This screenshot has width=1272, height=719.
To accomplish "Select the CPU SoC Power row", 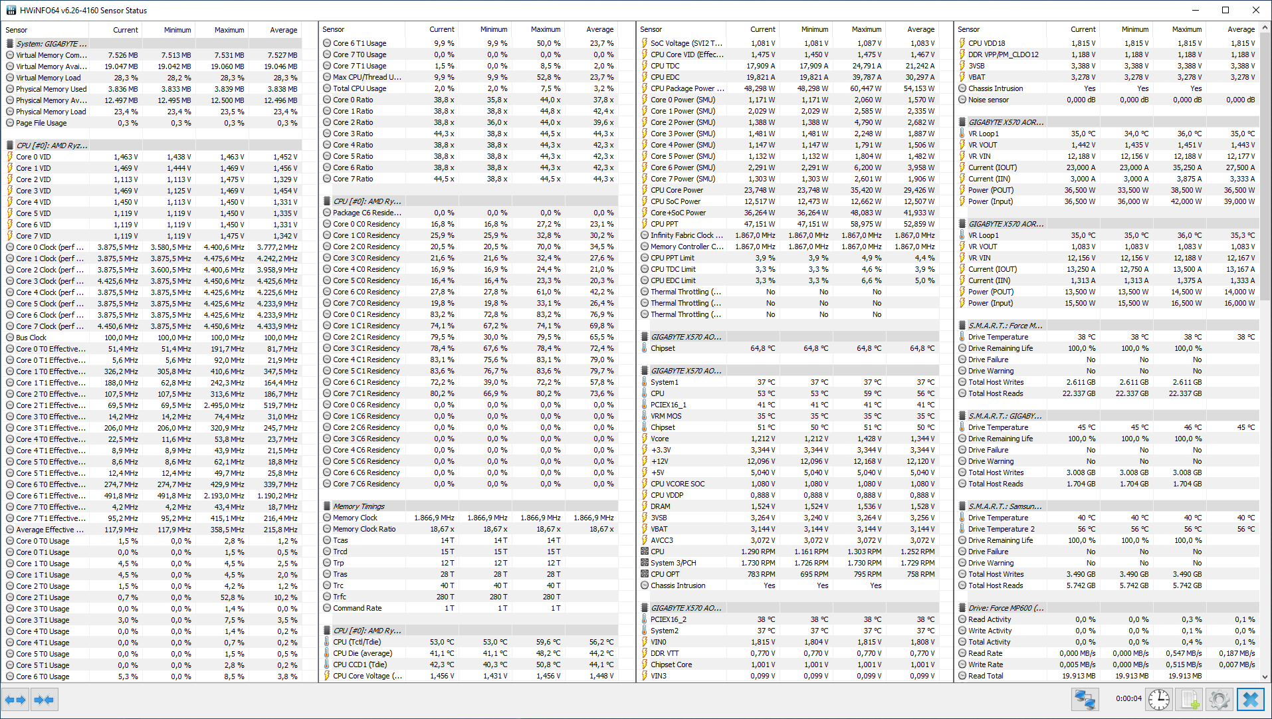I will point(790,201).
